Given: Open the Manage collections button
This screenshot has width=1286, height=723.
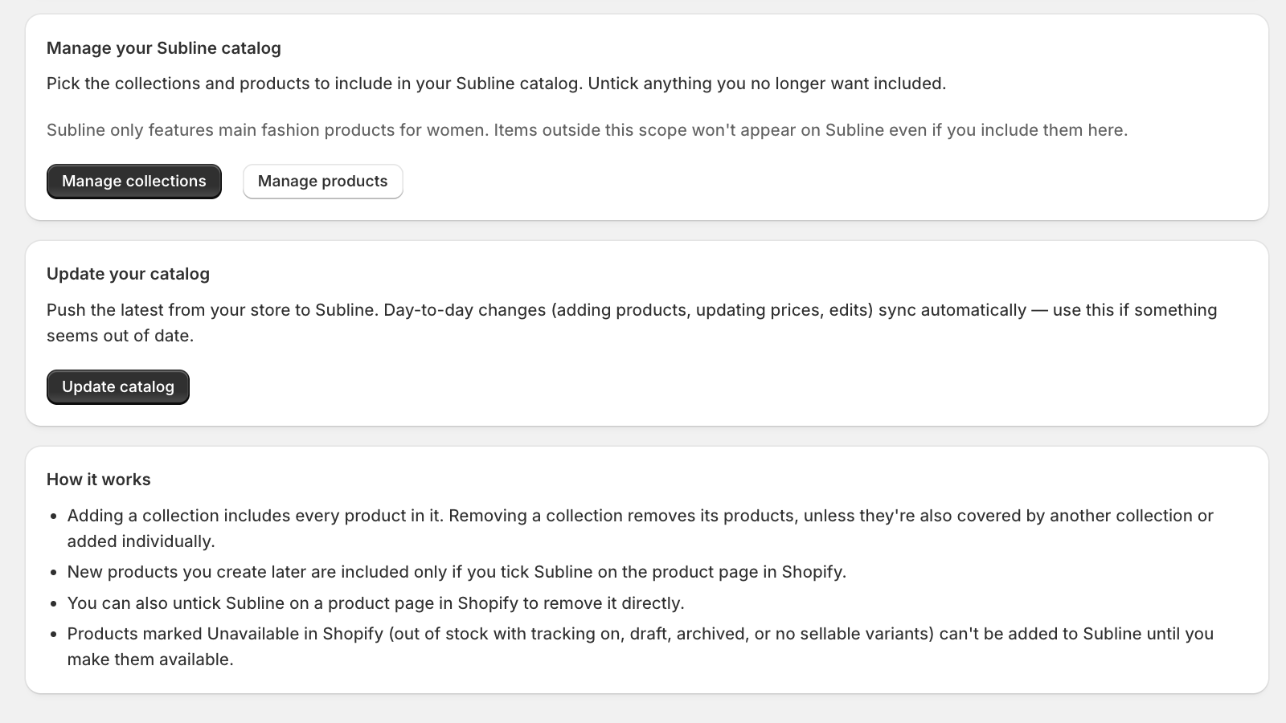Looking at the screenshot, I should pyautogui.click(x=134, y=182).
